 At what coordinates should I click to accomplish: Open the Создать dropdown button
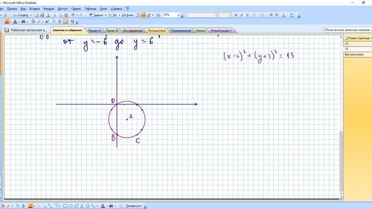22,15
